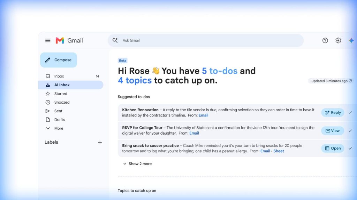357x200 pixels.
Task: Open Email link in soccer practice to-do
Action: [x=265, y=151]
